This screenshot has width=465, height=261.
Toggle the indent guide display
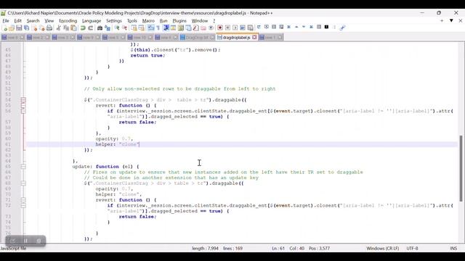click(x=166, y=28)
